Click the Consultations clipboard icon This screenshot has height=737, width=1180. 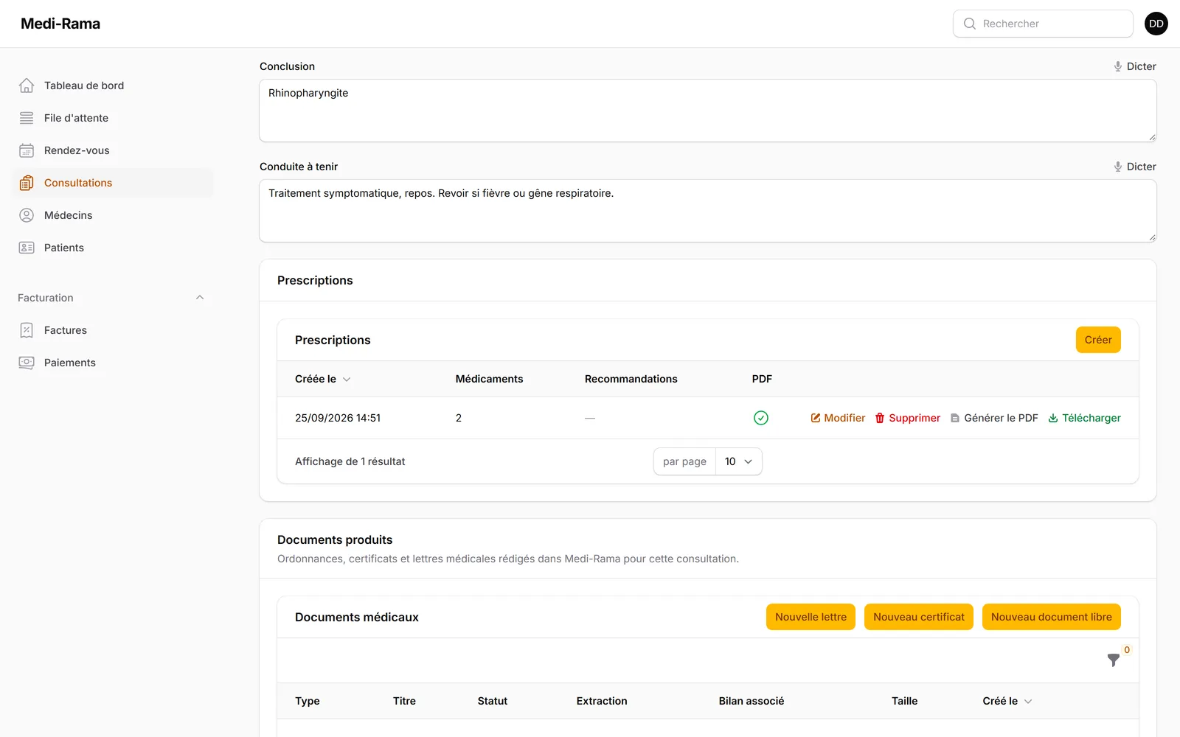(x=27, y=183)
